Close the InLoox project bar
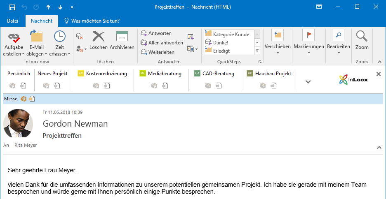386x199 pixels. click(x=379, y=74)
